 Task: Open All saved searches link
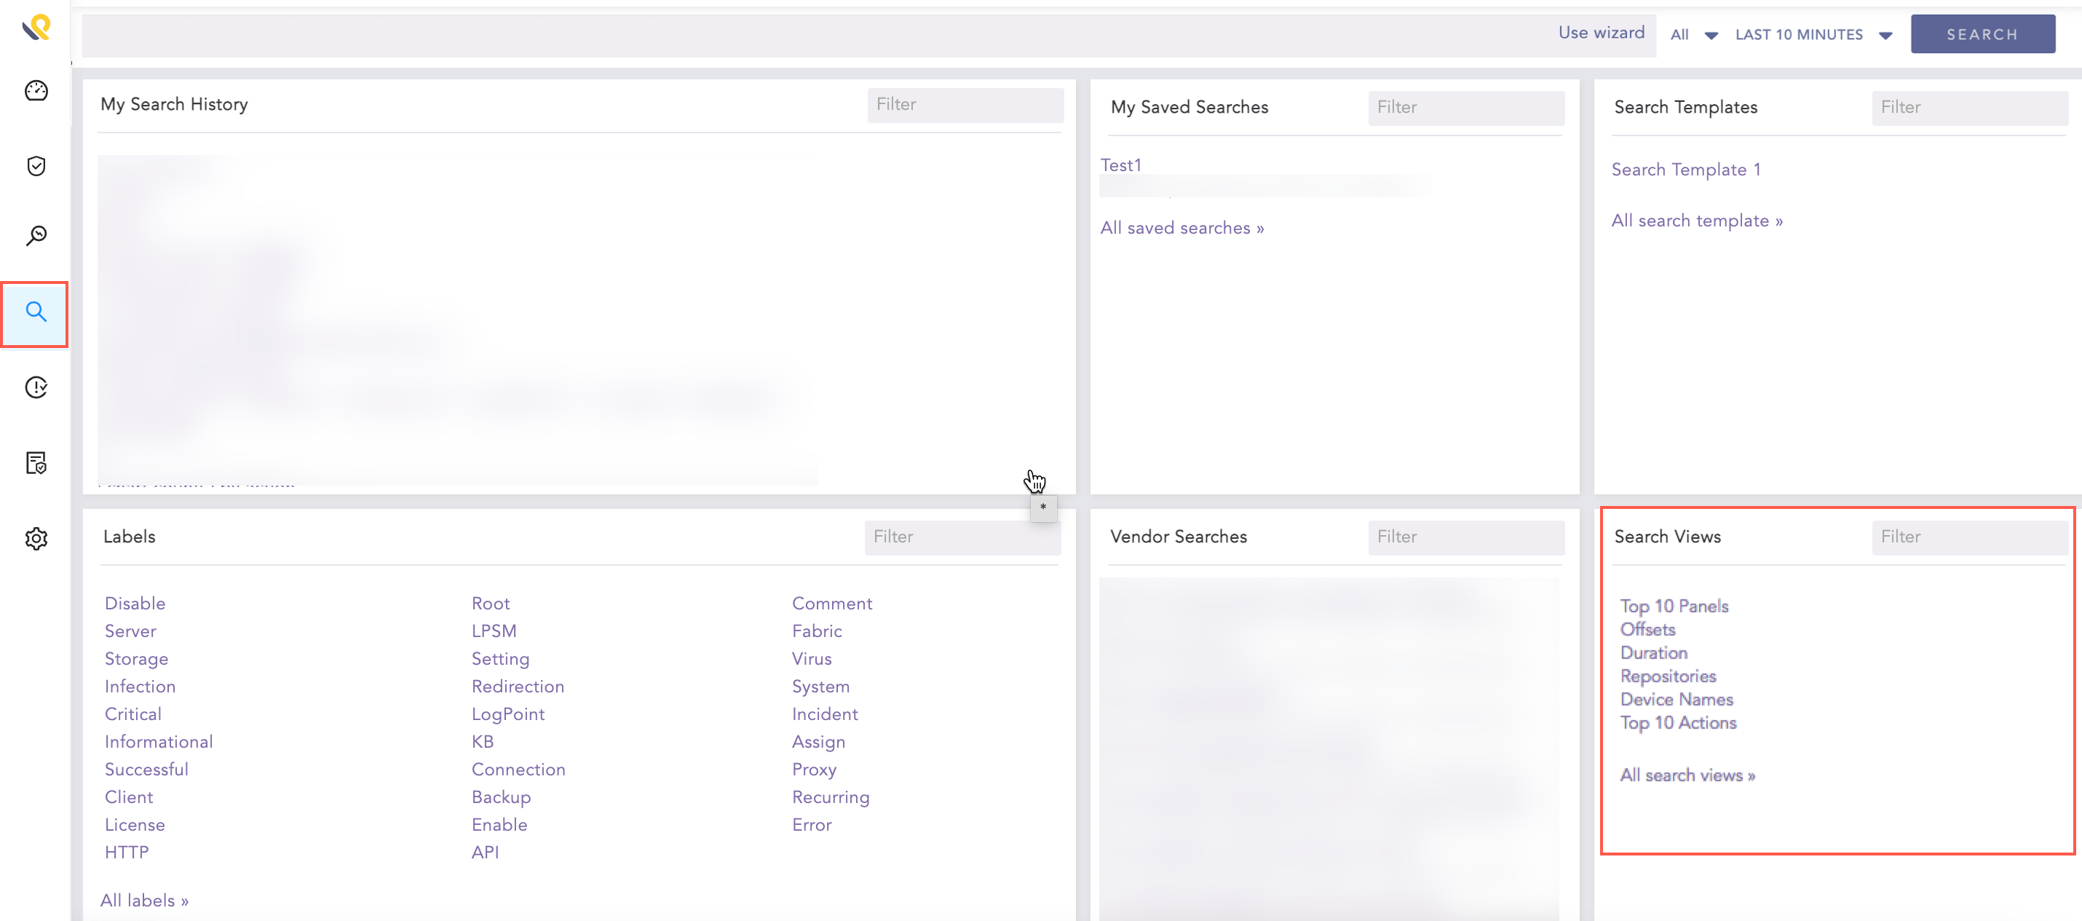(x=1182, y=227)
